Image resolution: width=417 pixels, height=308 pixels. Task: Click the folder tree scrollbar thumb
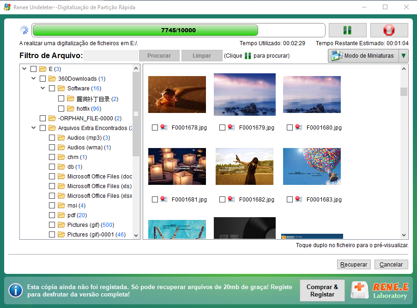(x=136, y=114)
